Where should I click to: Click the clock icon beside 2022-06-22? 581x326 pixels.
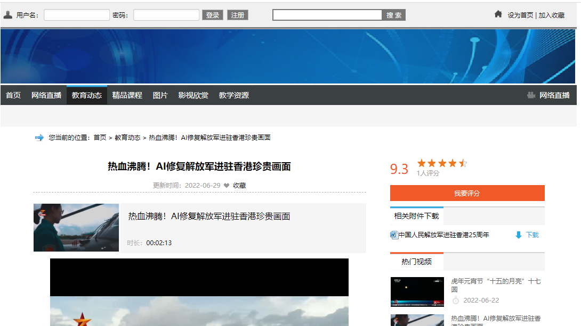tap(456, 300)
